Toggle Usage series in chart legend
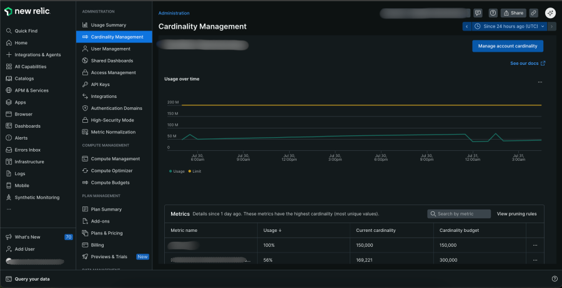 (x=177, y=171)
